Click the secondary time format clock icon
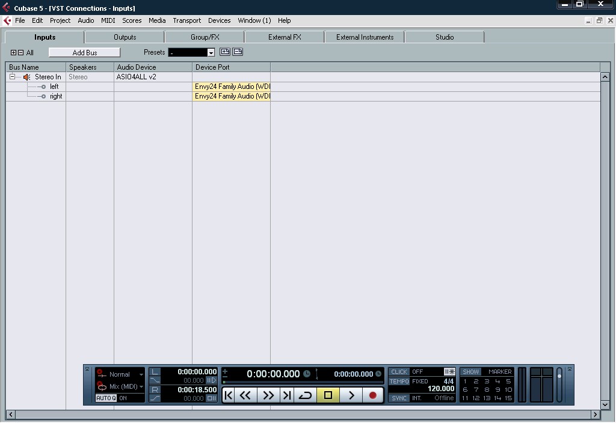This screenshot has height=423, width=616. 378,374
